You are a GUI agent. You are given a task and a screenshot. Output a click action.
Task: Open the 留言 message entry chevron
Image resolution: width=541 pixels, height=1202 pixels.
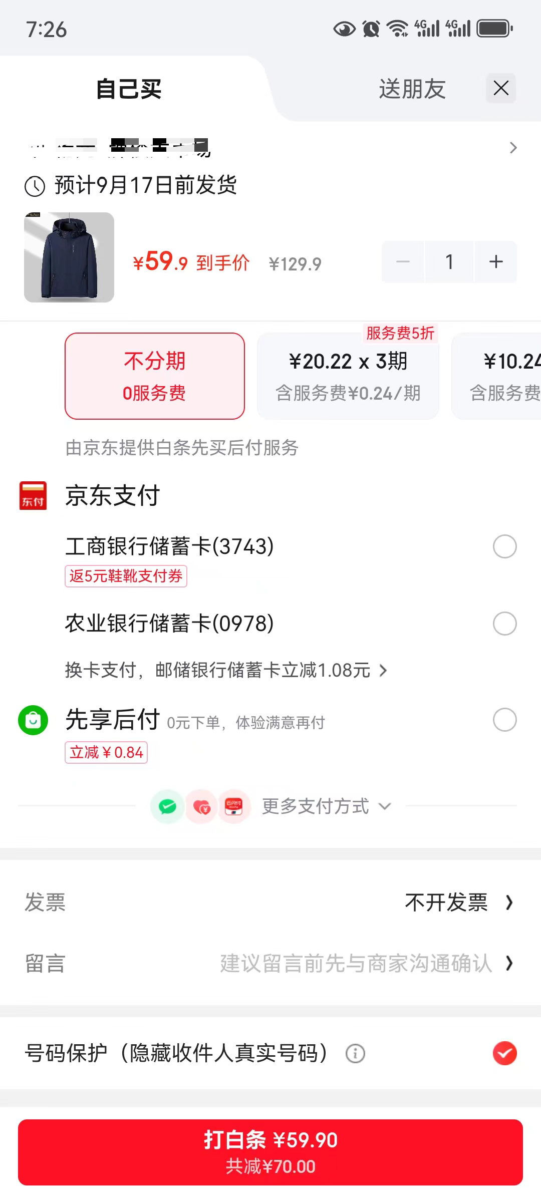509,963
